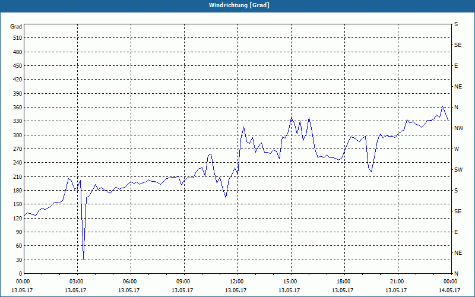Select the 21:00 time label
The image size is (475, 297).
tap(397, 282)
